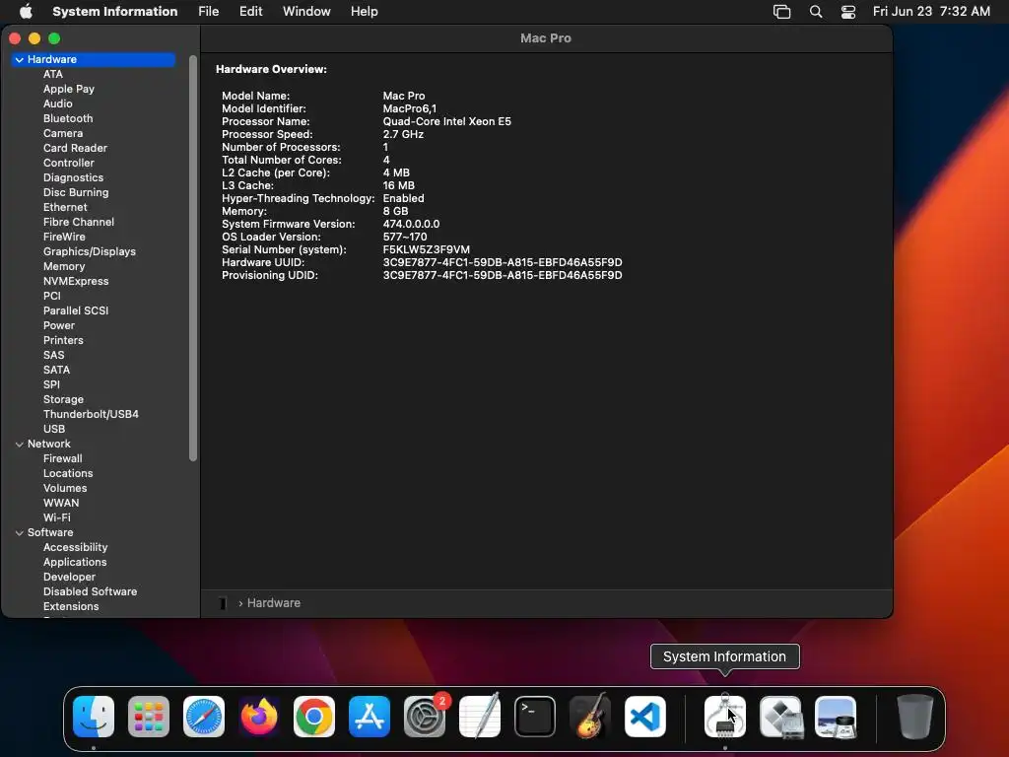Screen dimensions: 1009x757
Task: Select Apple Pay in the sidebar
Action: point(69,89)
